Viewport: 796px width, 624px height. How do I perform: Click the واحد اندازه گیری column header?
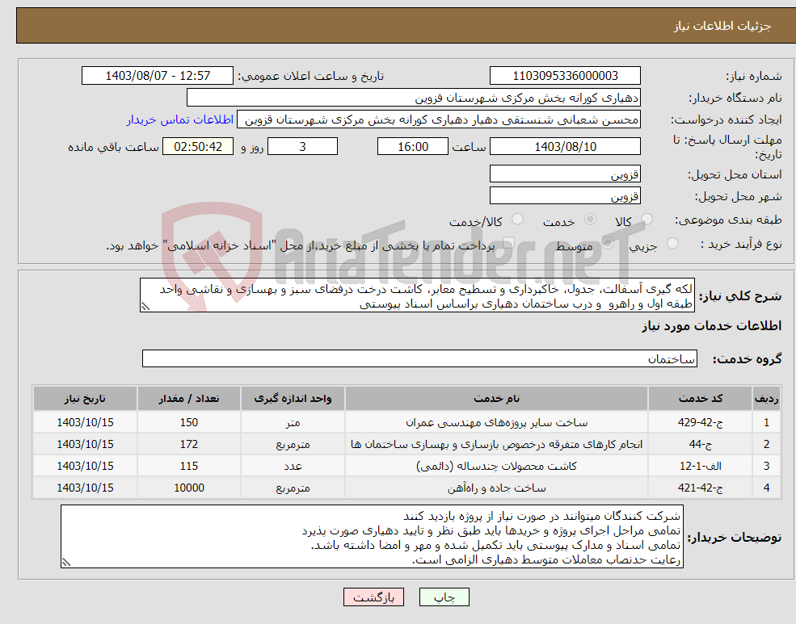click(293, 399)
